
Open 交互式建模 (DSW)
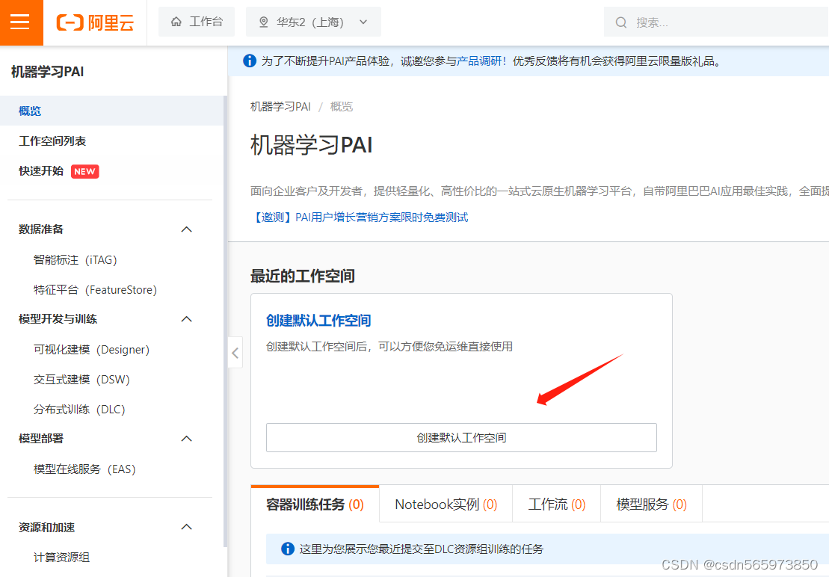(81, 380)
